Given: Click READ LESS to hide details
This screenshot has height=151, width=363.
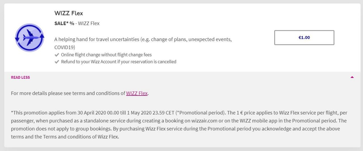Looking at the screenshot, I should [x=20, y=77].
